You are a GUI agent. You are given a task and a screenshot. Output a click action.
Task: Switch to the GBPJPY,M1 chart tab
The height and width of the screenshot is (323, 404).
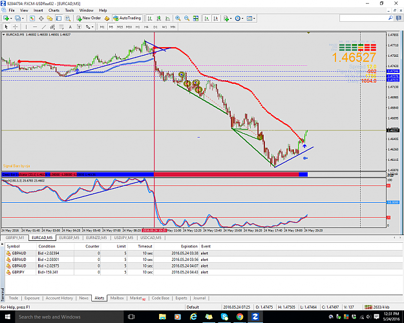click(x=15, y=238)
